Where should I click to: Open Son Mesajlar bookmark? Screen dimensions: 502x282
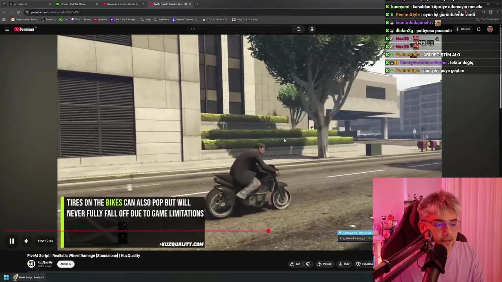(x=25, y=20)
